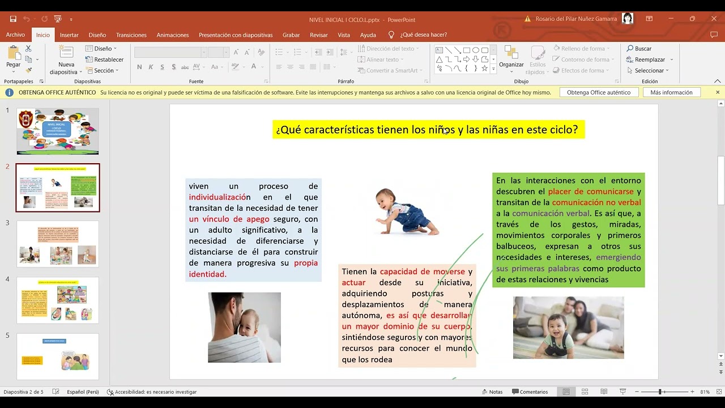Click the Redo arrow icon
The image size is (725, 408).
[44, 19]
